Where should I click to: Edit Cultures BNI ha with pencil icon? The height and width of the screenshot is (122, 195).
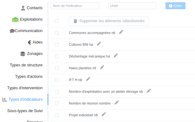[99, 44]
